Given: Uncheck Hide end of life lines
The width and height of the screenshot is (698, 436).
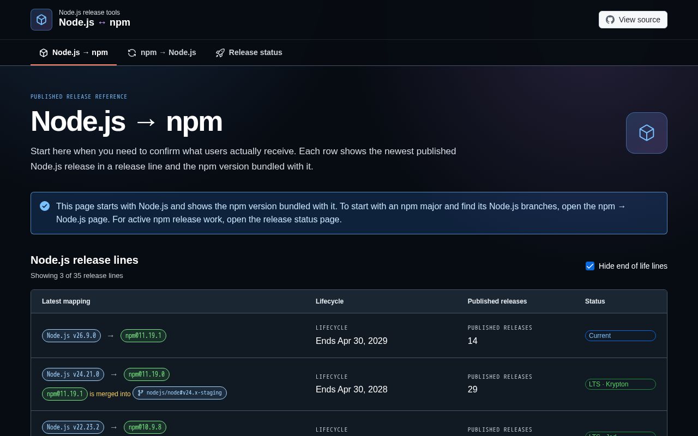Looking at the screenshot, I should (590, 266).
